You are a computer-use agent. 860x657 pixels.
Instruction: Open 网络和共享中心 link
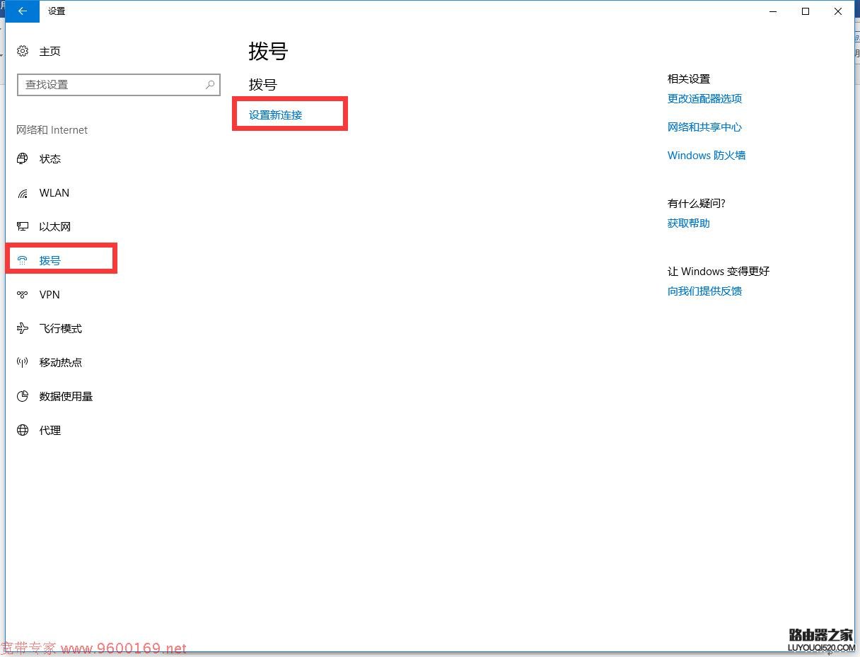pos(704,127)
